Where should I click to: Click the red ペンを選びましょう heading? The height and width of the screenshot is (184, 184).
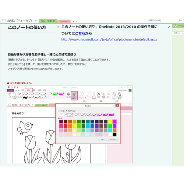pos(20,83)
